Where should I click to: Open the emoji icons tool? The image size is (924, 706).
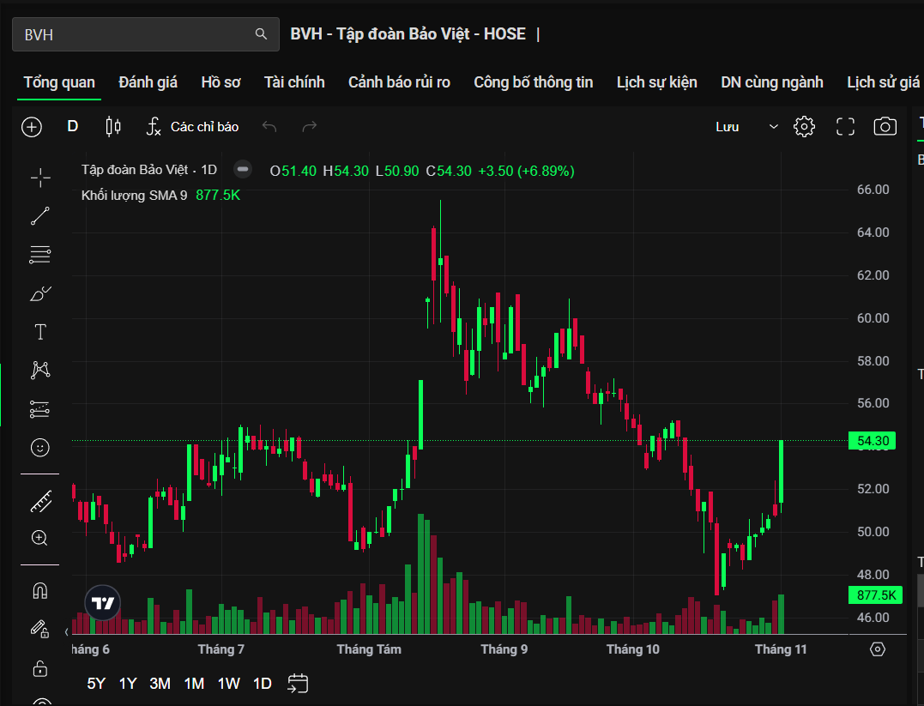pos(40,448)
